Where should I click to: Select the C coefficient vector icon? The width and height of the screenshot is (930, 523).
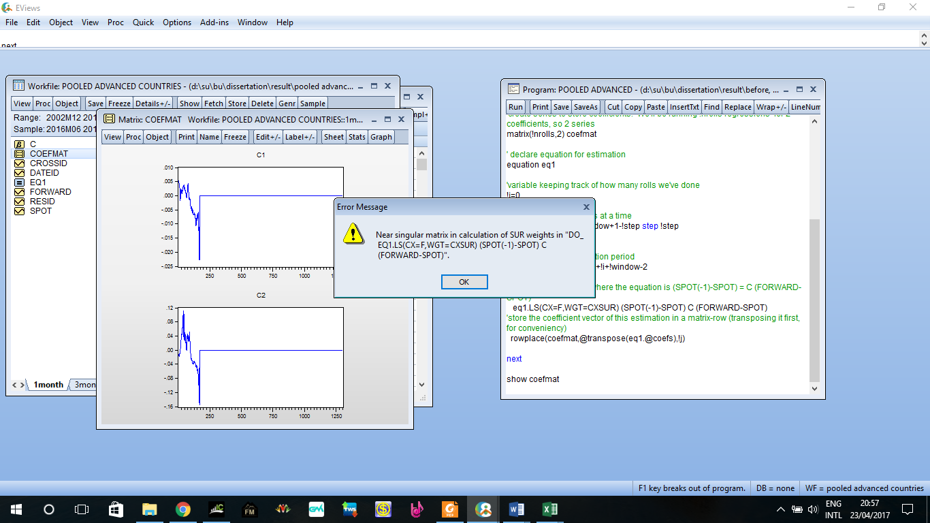(x=19, y=144)
